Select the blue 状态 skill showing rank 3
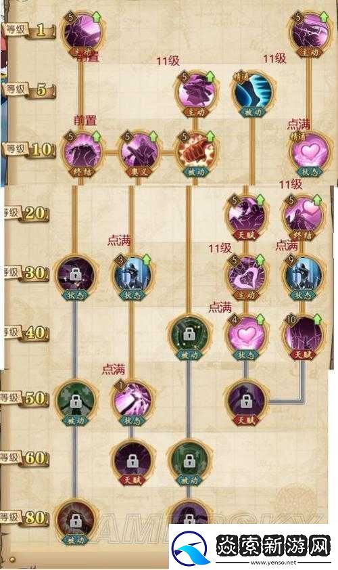 pyautogui.click(x=132, y=276)
